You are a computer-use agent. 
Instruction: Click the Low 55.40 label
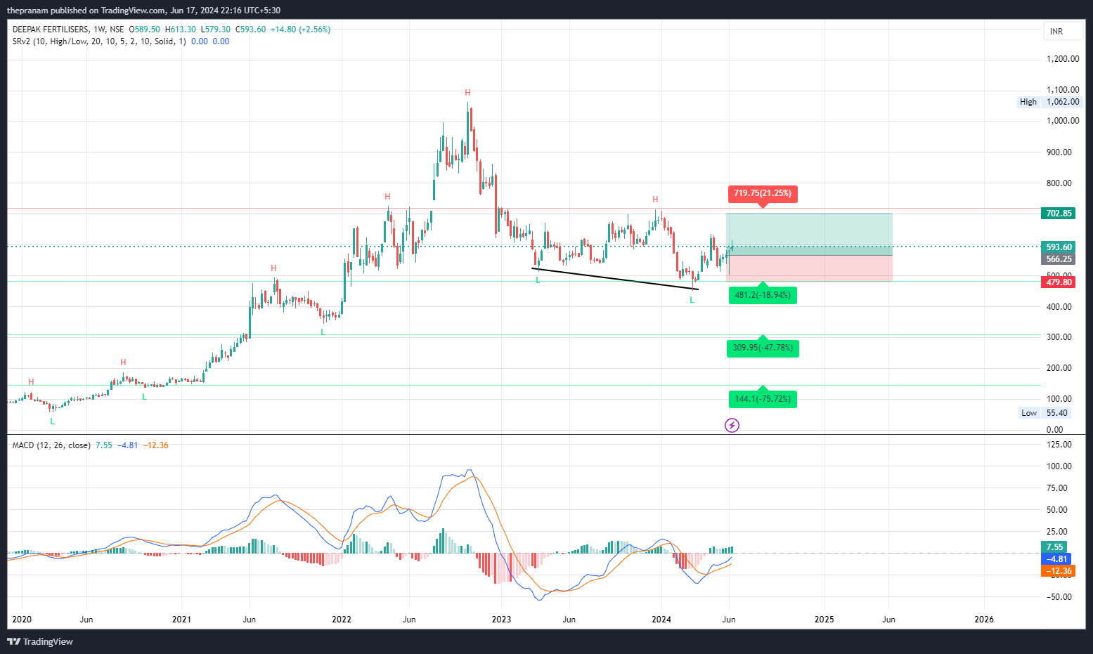1045,413
